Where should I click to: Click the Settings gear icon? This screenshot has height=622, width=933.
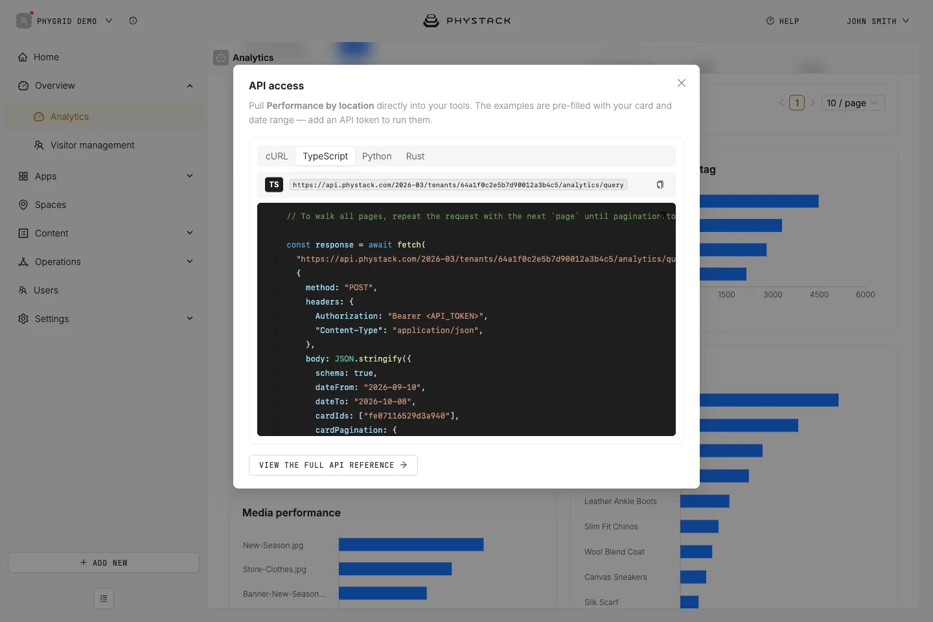(x=23, y=319)
